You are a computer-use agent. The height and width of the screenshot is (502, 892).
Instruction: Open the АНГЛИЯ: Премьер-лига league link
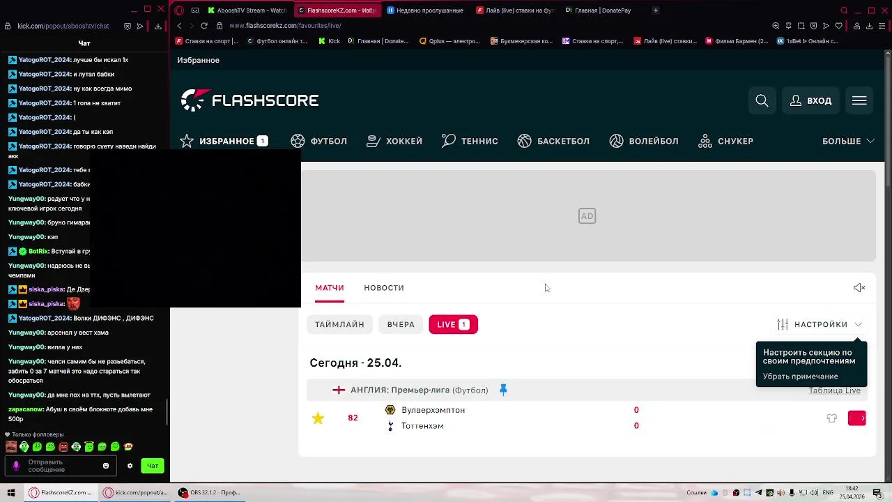click(419, 390)
